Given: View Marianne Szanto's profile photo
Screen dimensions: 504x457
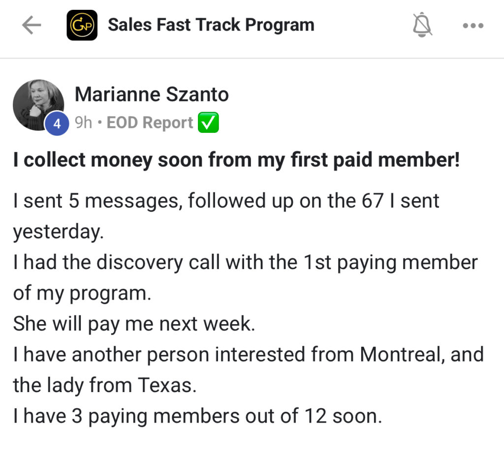Looking at the screenshot, I should (x=38, y=104).
